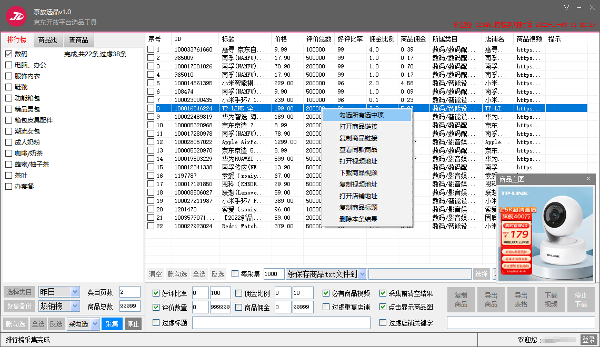Enable the 鞋靴 category checkbox
The image size is (600, 347).
[9, 87]
